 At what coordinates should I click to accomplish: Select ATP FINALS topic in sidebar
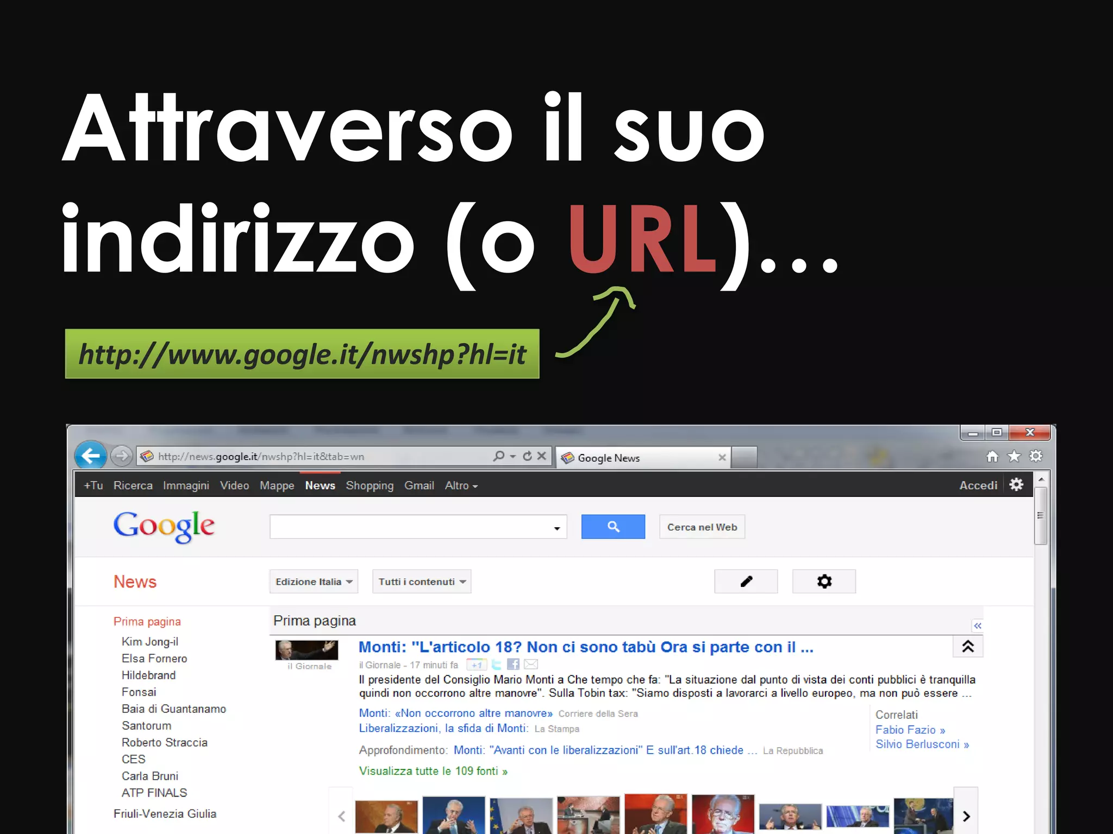click(x=154, y=793)
